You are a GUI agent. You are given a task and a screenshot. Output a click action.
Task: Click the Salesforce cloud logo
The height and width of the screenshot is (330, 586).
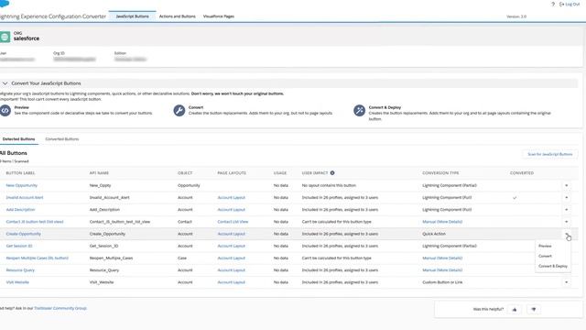[4, 4]
